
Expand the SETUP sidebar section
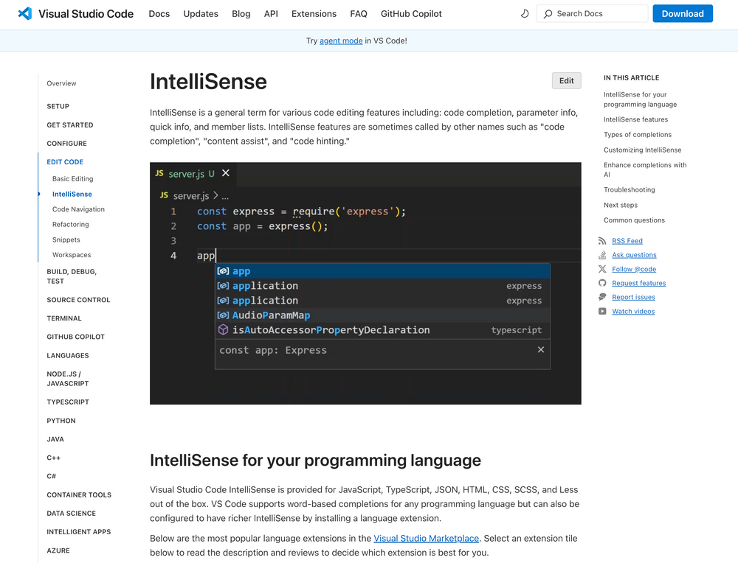[x=58, y=106]
